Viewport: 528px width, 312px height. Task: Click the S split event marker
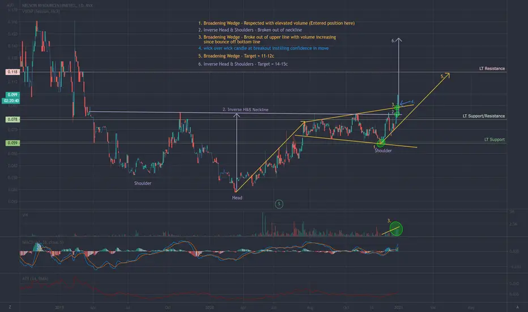(x=279, y=204)
